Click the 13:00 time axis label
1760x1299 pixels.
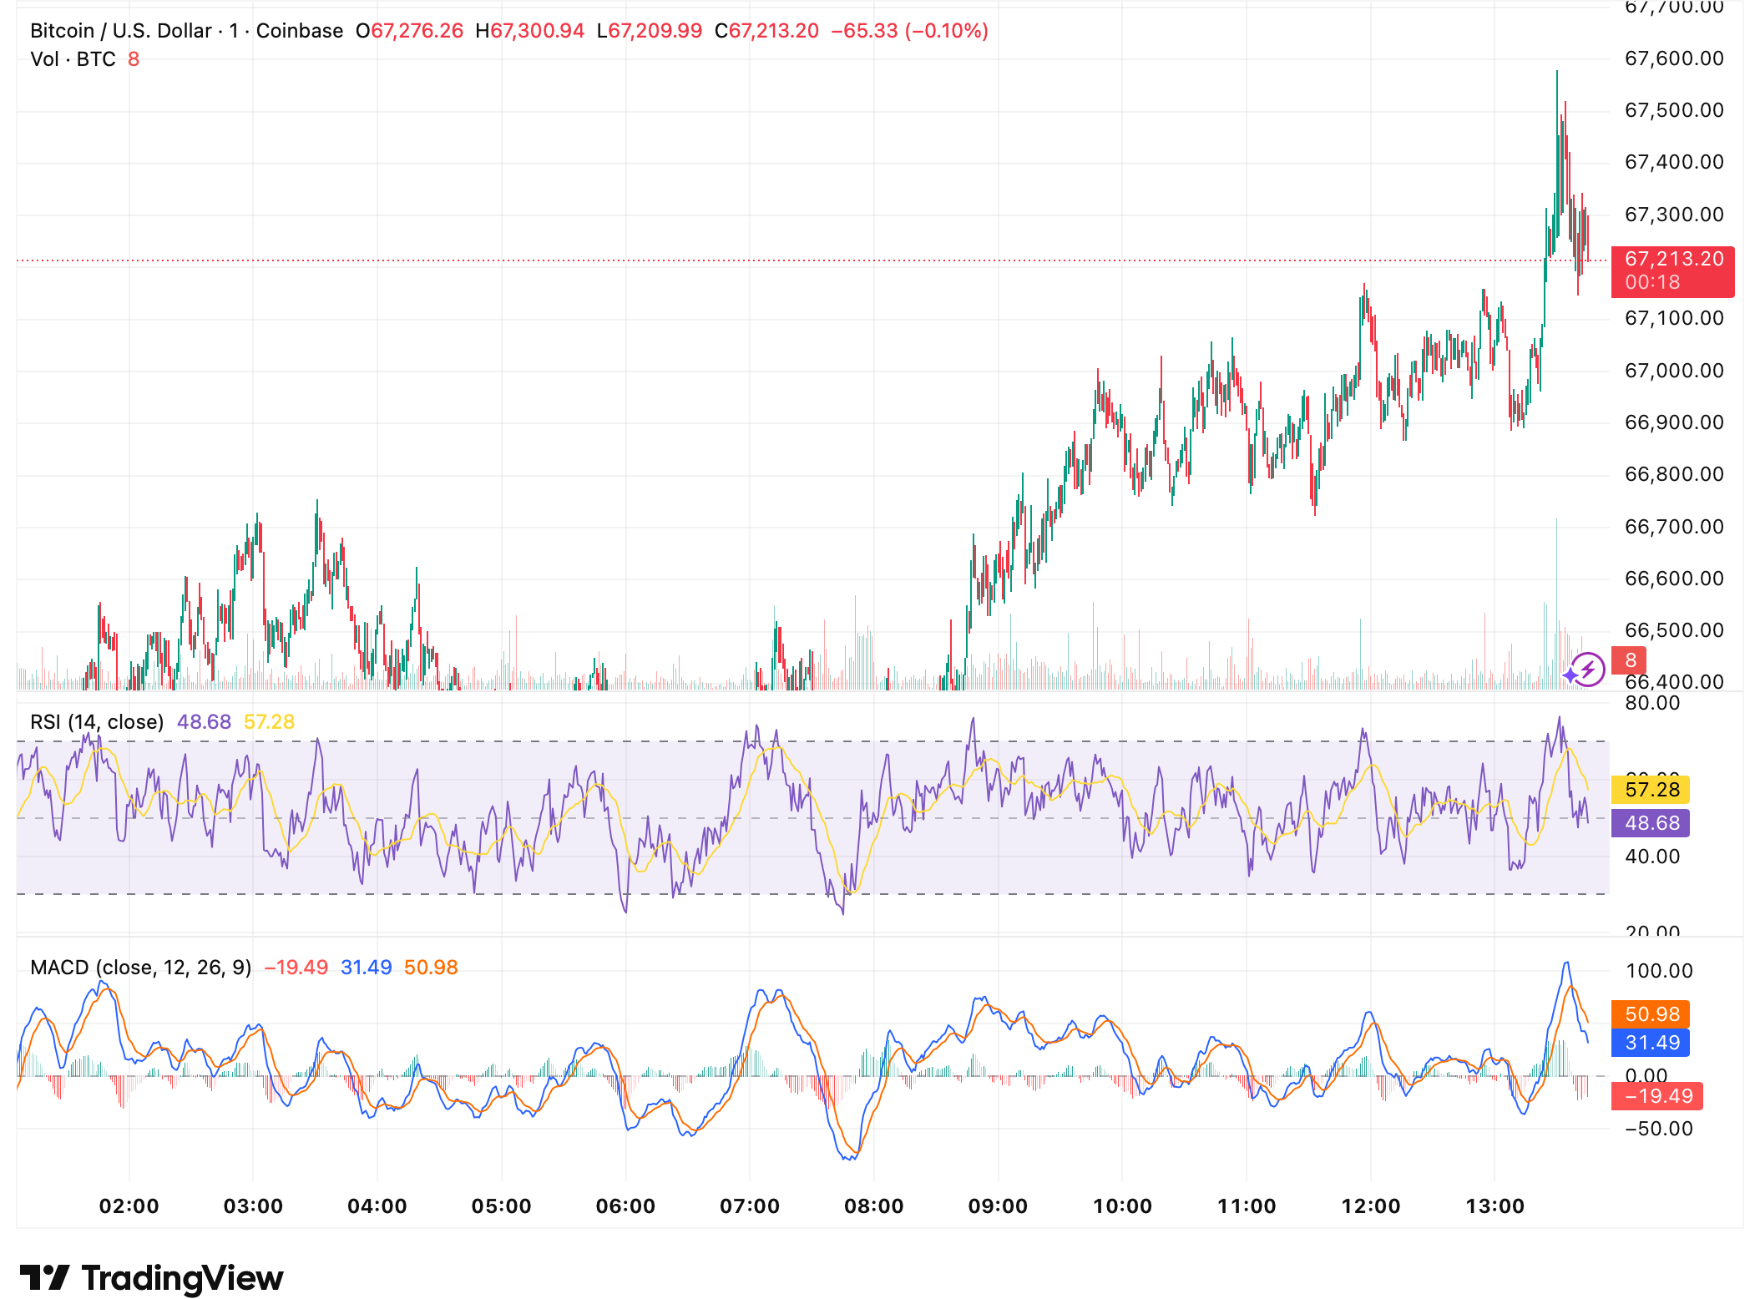coord(1494,1205)
